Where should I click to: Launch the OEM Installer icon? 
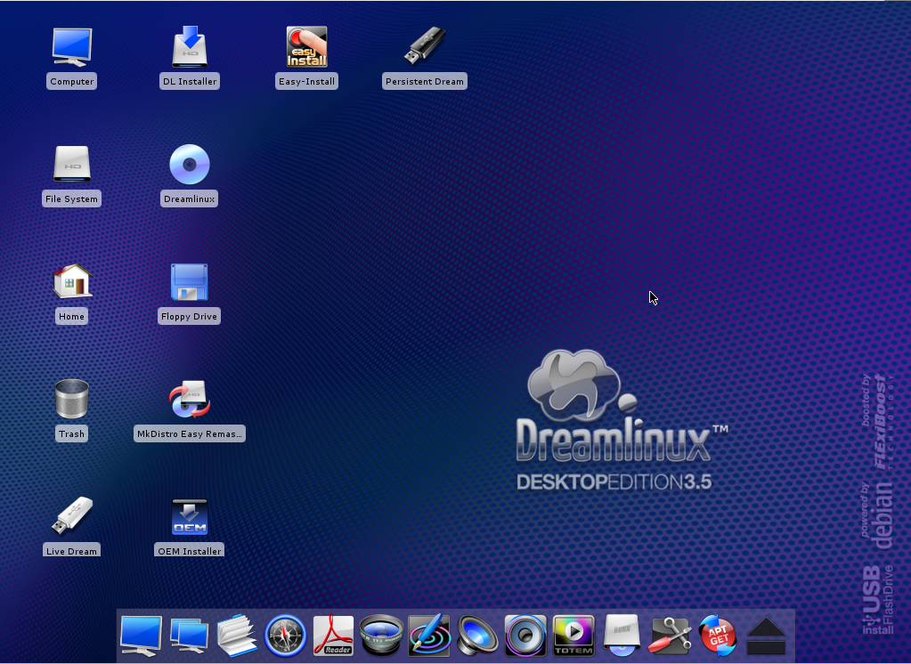click(x=189, y=517)
